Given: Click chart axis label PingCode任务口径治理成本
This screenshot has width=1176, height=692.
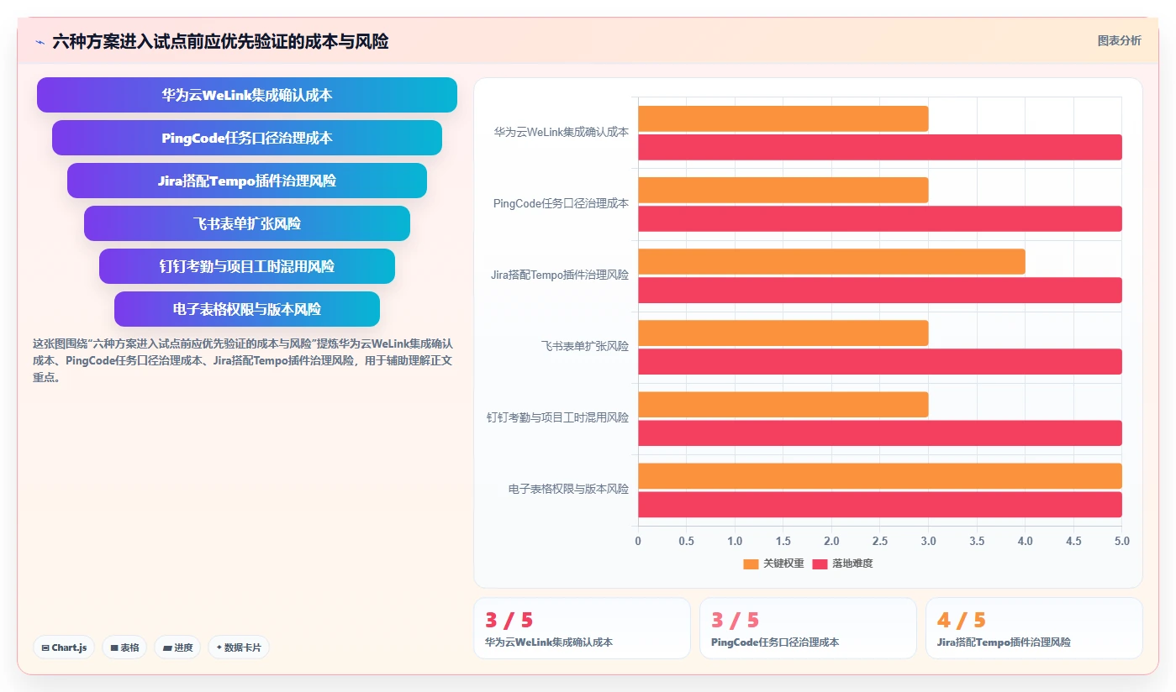Looking at the screenshot, I should point(561,204).
